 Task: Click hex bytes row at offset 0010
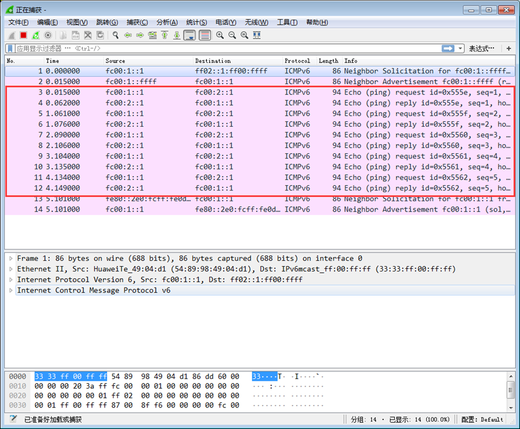click(137, 386)
